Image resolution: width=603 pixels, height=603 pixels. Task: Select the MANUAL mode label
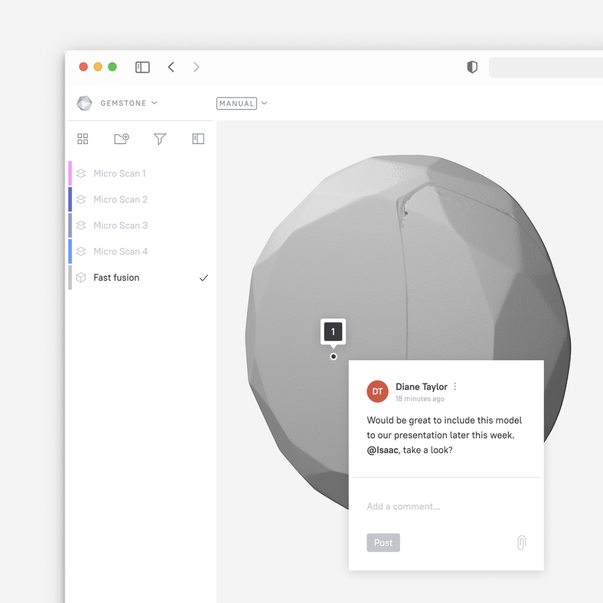click(237, 103)
